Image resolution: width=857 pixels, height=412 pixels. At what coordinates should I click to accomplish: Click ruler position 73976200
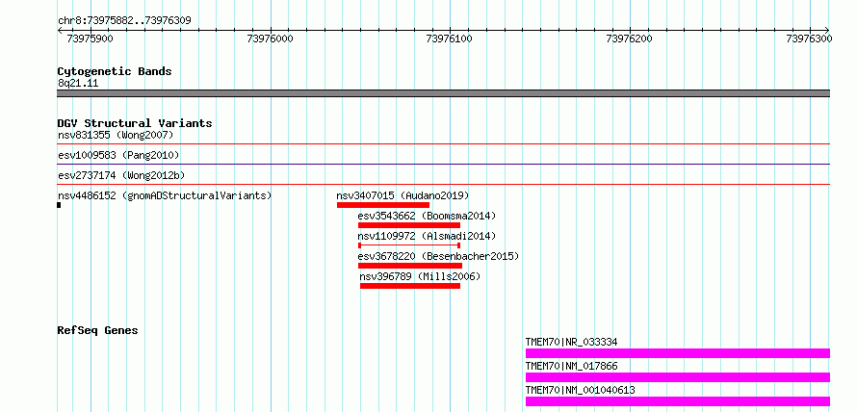pos(629,39)
